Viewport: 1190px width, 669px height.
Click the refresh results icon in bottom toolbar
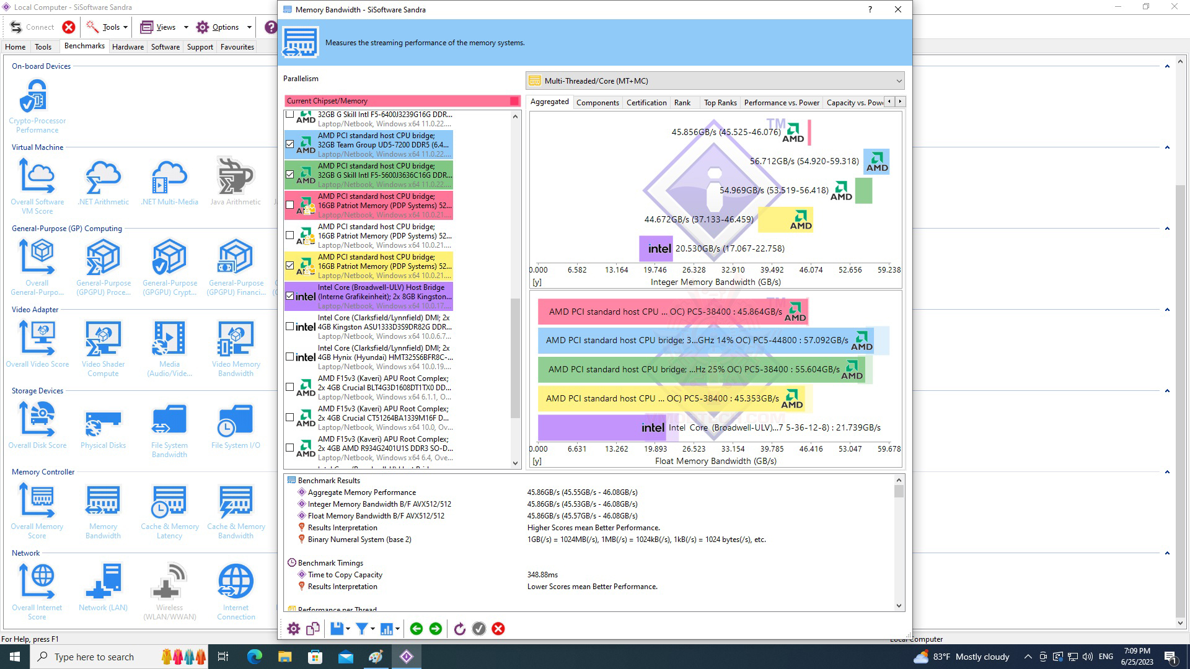459,629
